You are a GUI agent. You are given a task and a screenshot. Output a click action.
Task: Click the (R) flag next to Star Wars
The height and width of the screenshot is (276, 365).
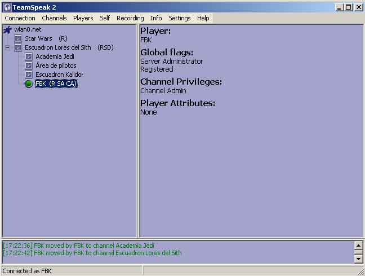click(63, 38)
